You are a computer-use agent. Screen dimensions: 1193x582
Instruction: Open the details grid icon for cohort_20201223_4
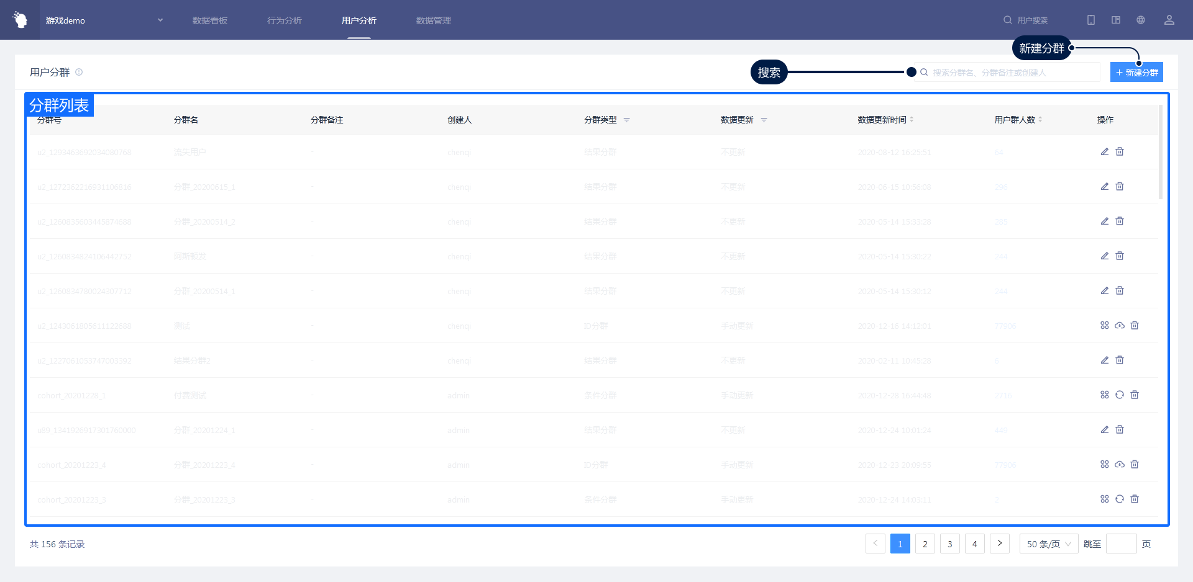1104,465
